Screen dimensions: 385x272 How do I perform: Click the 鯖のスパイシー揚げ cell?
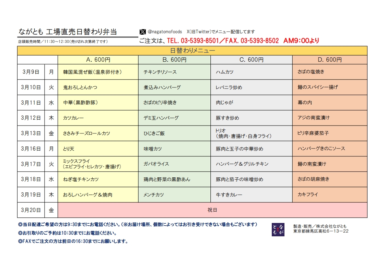pyautogui.click(x=330, y=87)
